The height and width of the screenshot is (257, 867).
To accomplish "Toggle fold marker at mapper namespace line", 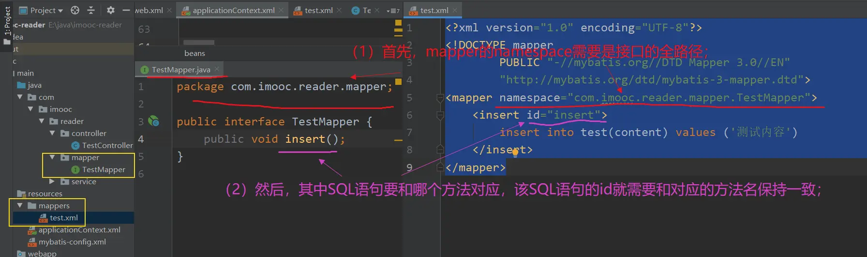I will pos(440,98).
